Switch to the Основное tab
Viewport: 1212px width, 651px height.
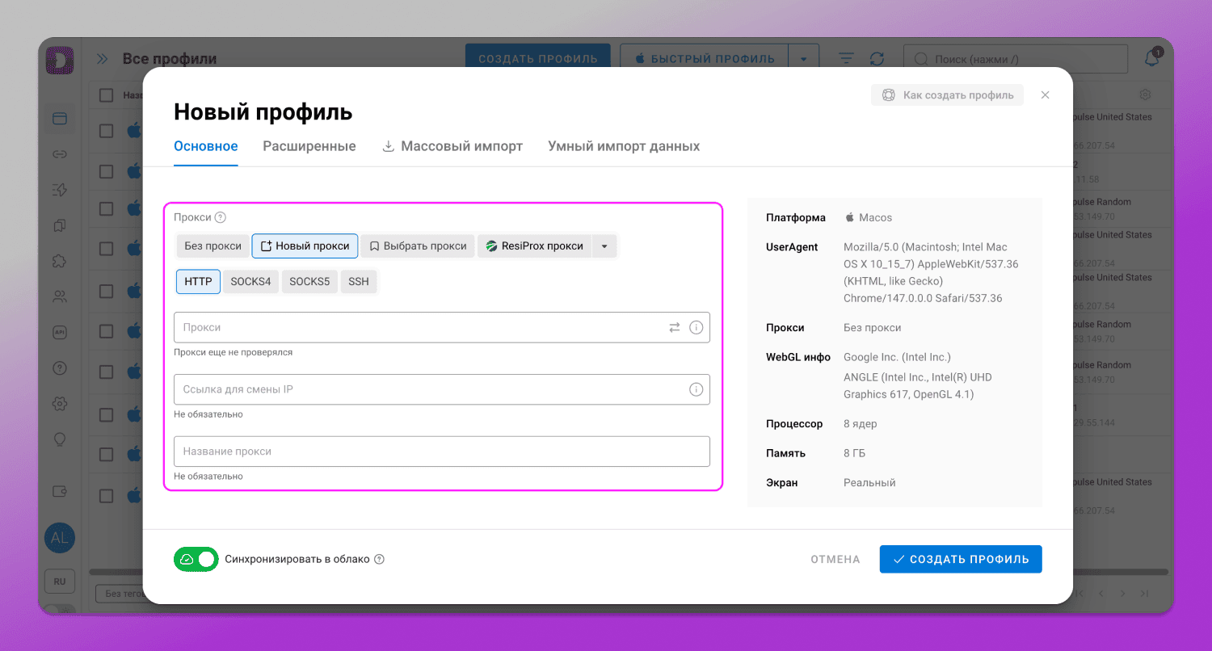206,146
